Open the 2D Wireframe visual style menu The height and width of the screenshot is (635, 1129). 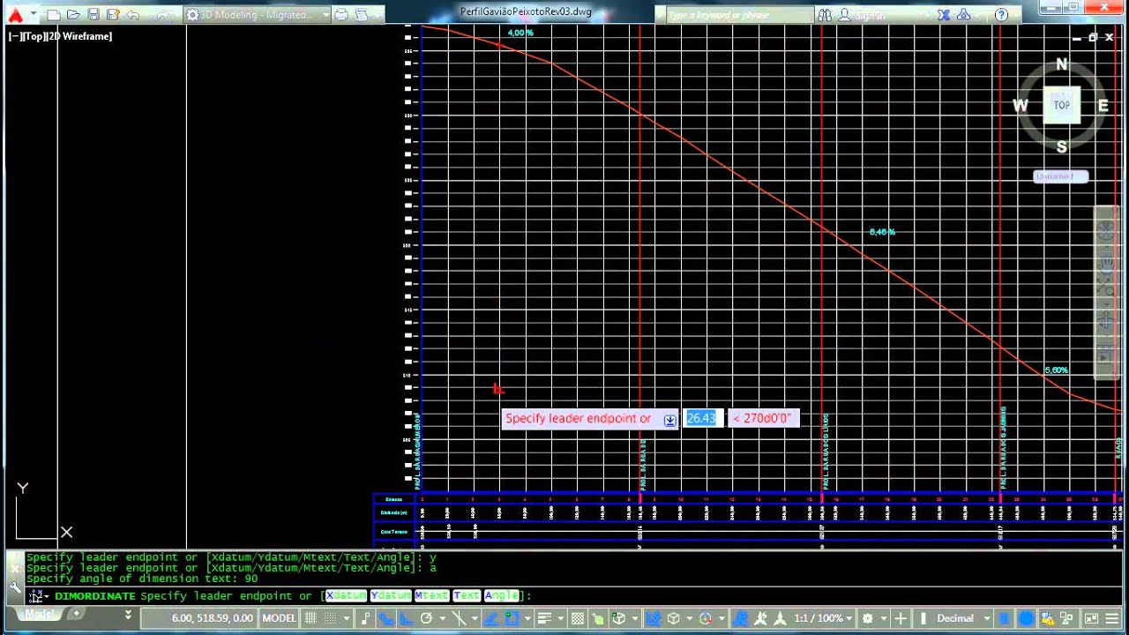click(80, 36)
